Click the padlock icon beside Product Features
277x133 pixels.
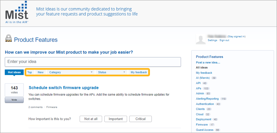point(8,38)
